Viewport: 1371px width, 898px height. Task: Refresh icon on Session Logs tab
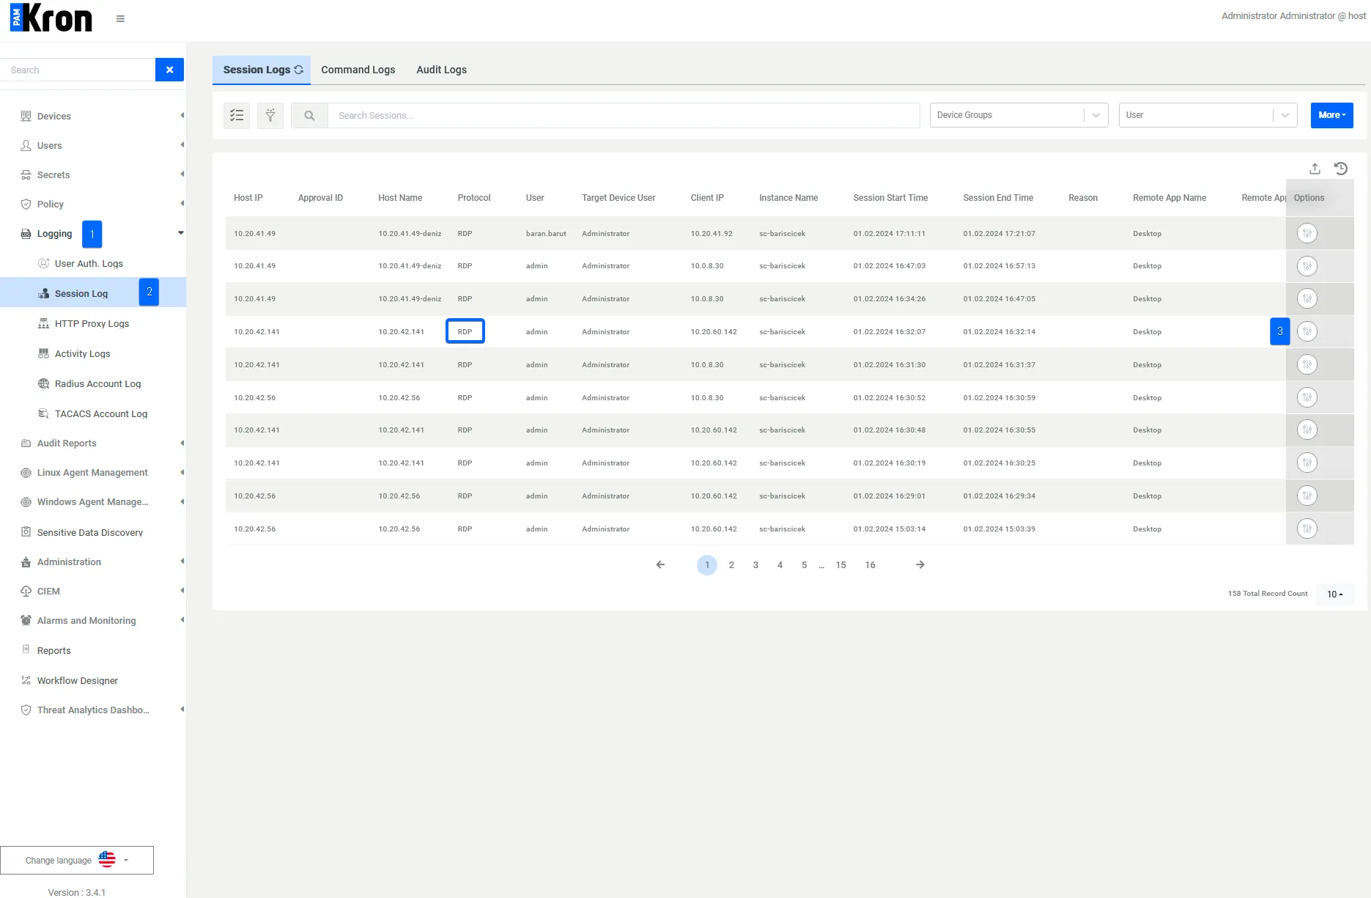click(299, 70)
